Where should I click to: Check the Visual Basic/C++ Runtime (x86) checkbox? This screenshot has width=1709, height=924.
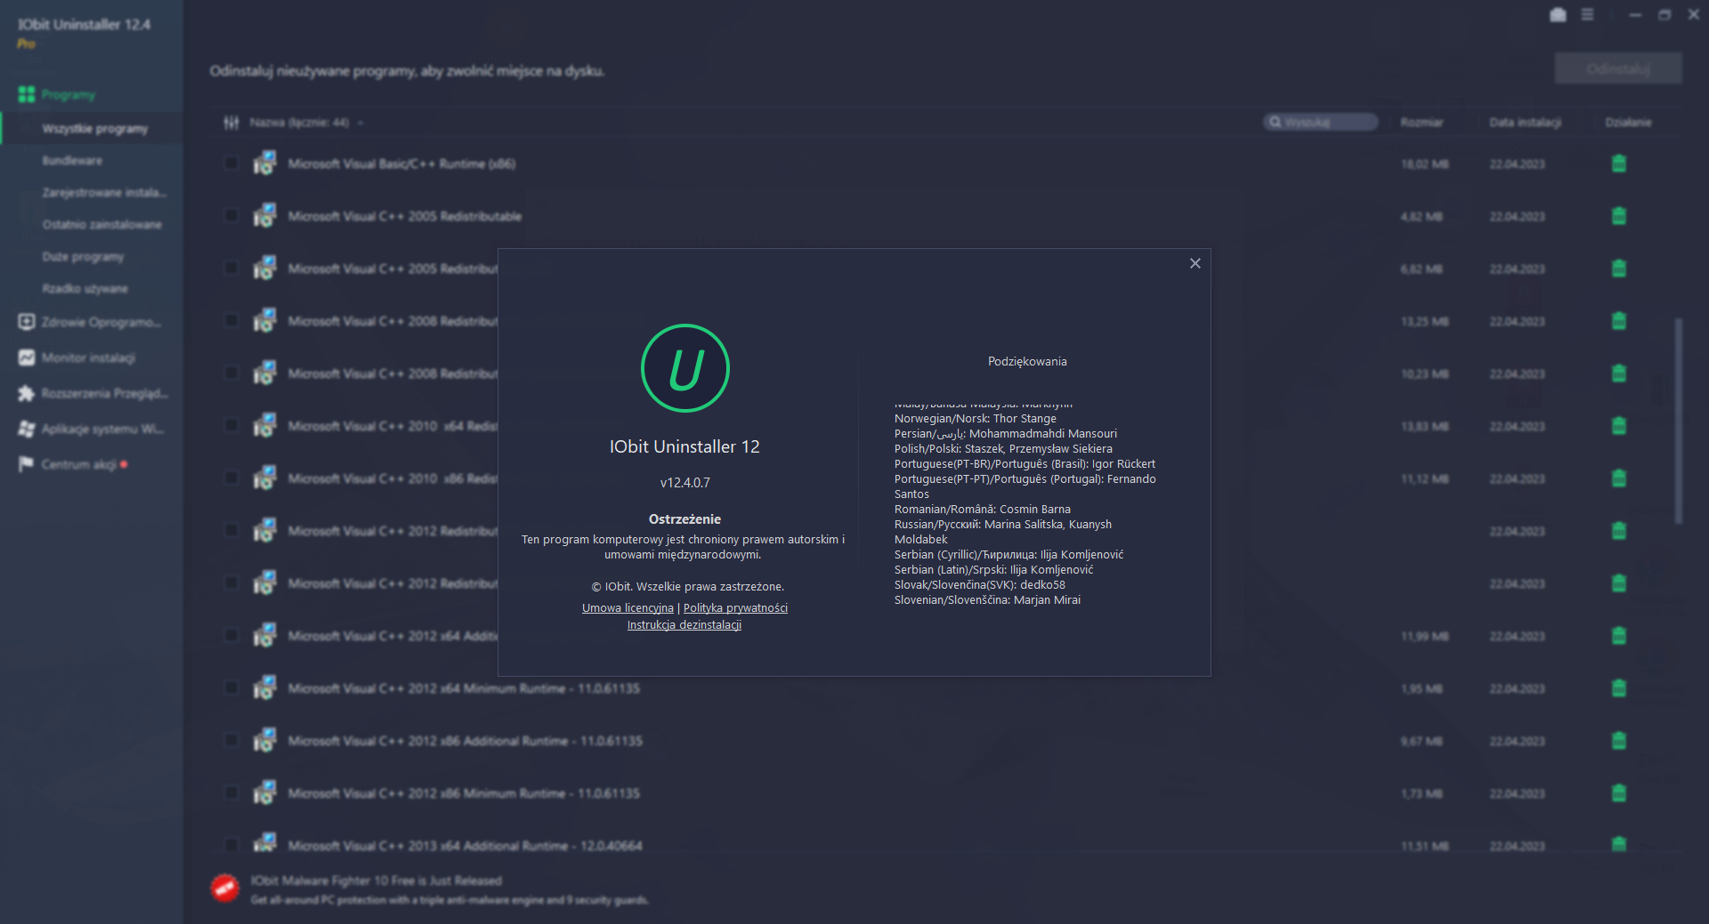point(231,164)
